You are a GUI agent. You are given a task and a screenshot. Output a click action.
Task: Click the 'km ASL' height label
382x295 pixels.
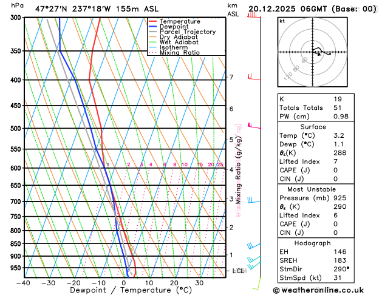point(233,10)
